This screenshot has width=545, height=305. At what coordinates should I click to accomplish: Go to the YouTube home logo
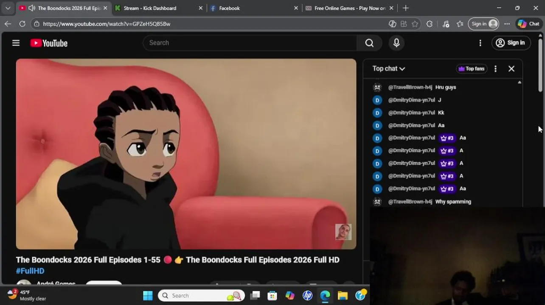pos(49,43)
